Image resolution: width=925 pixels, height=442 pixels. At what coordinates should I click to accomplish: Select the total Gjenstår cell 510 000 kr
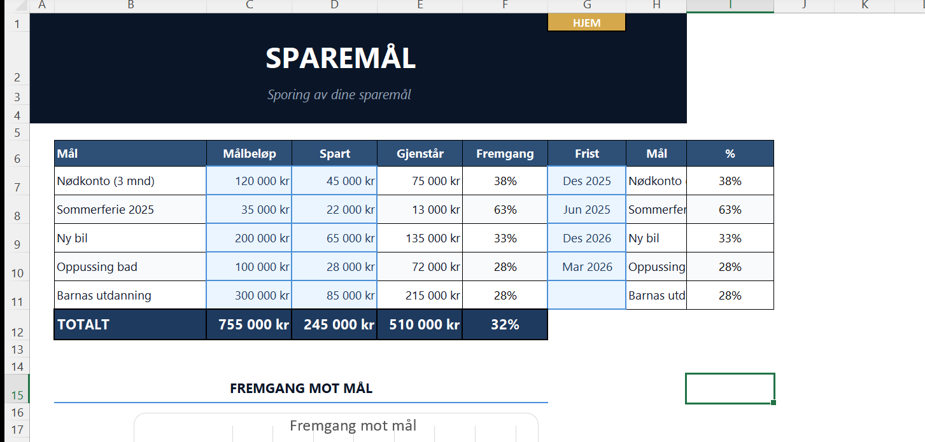[x=420, y=325]
